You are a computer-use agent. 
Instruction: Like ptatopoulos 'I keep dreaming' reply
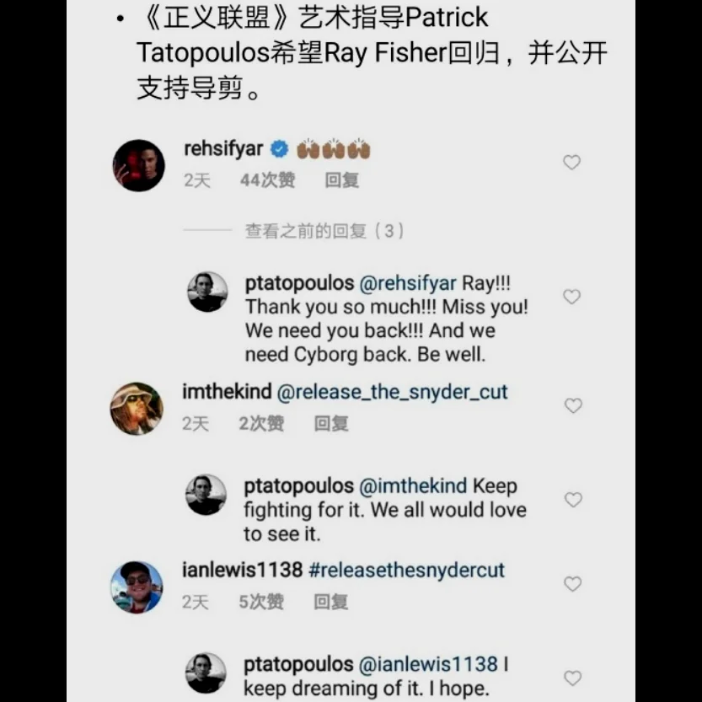(x=572, y=678)
